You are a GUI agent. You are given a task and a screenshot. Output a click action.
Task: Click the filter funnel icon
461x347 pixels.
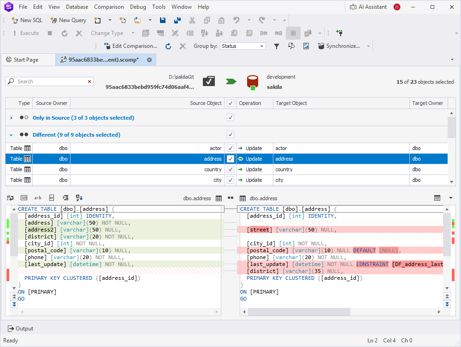pyautogui.click(x=277, y=46)
